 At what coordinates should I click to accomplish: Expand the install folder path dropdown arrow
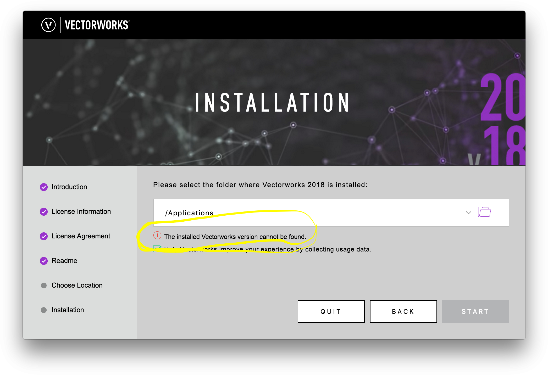pyautogui.click(x=468, y=213)
